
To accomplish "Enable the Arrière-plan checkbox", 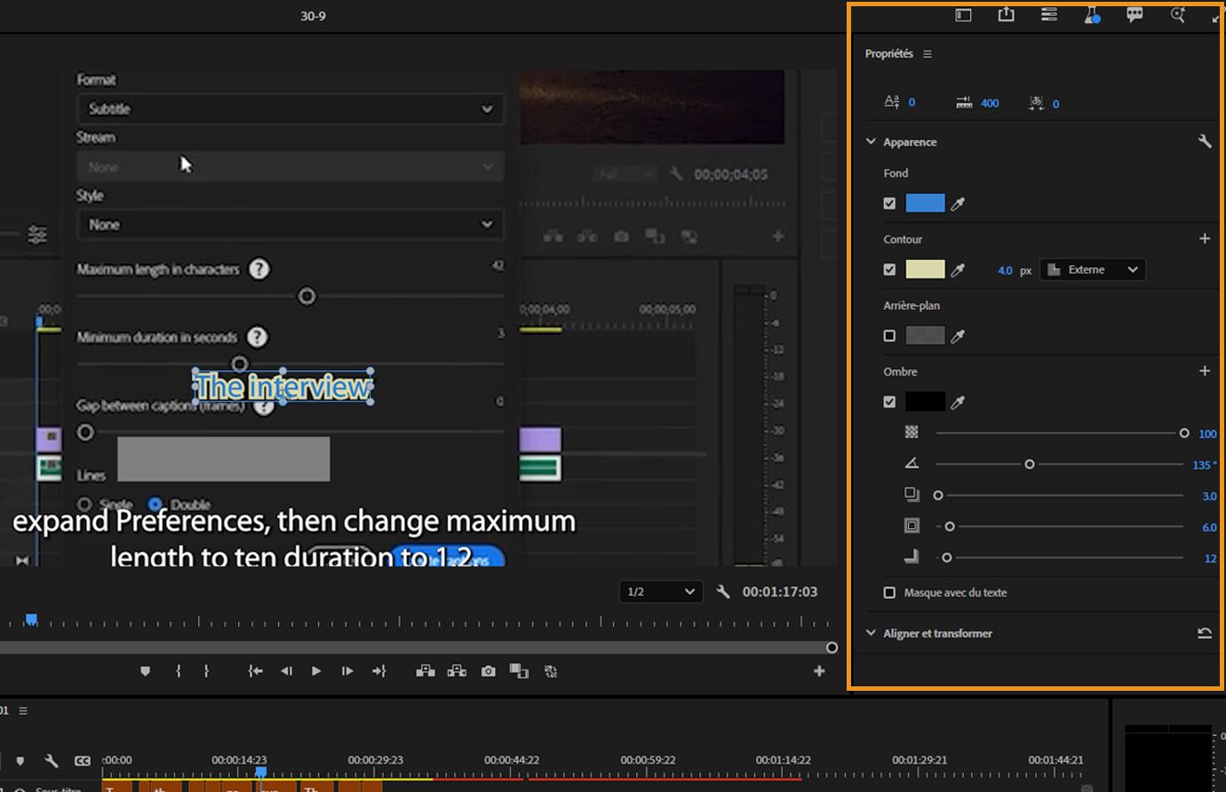I will (x=889, y=336).
